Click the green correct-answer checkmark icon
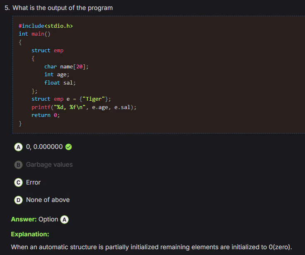Viewport: 305px width, 255px height. [69, 147]
